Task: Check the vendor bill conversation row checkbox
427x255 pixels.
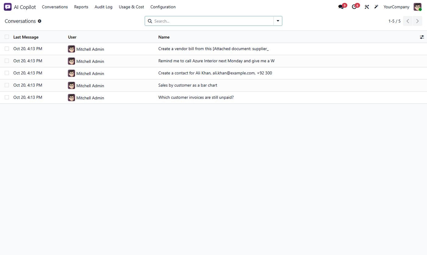Action: 7,48
